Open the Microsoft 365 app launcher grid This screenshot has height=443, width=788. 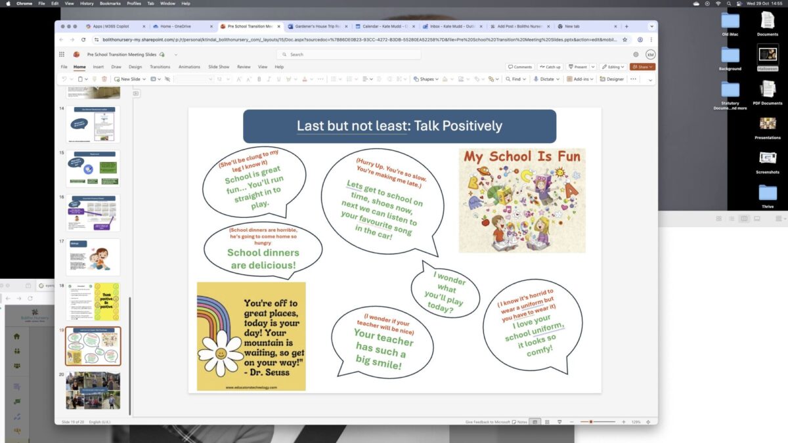click(62, 54)
